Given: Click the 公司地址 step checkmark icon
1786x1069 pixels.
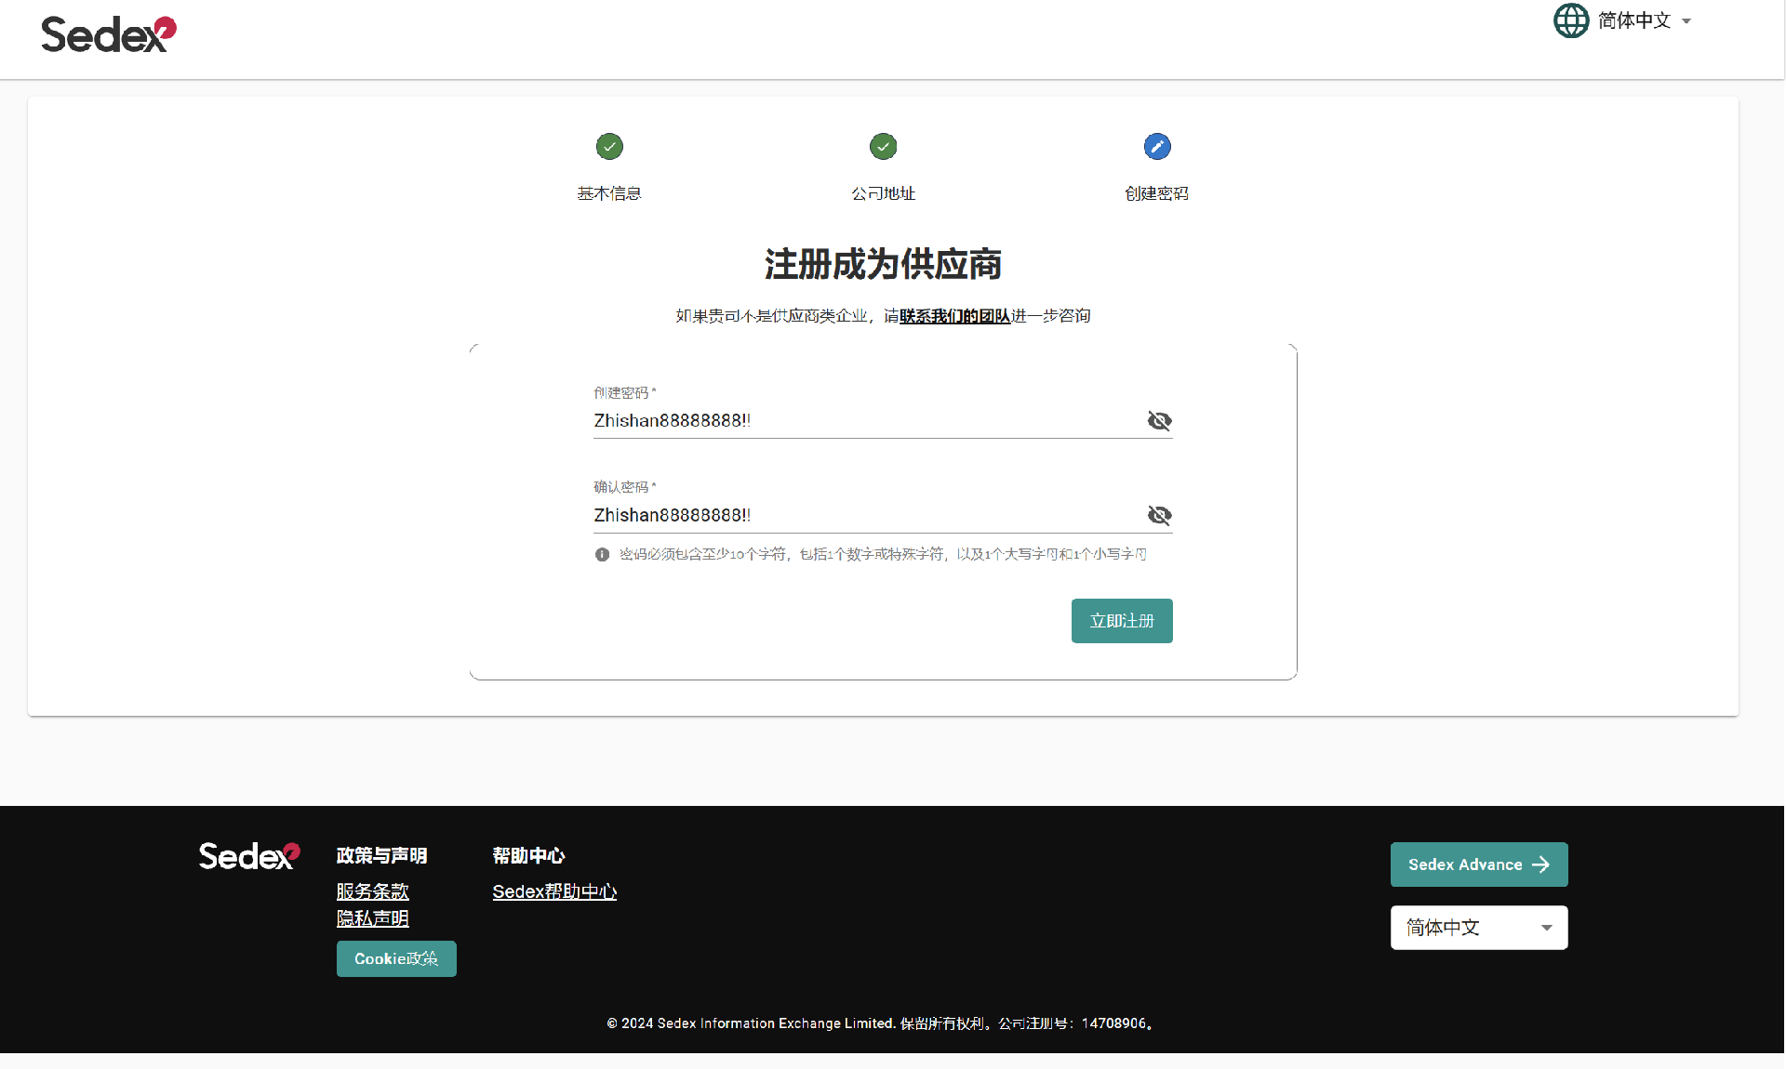Looking at the screenshot, I should pyautogui.click(x=883, y=146).
